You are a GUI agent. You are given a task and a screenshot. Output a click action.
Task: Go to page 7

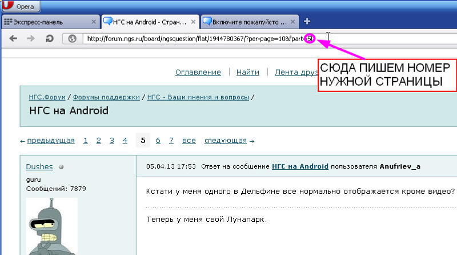coord(171,141)
